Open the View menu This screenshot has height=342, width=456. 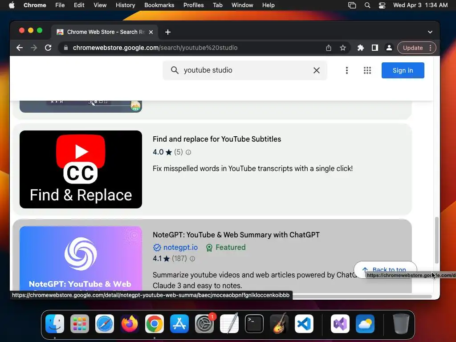point(100,5)
